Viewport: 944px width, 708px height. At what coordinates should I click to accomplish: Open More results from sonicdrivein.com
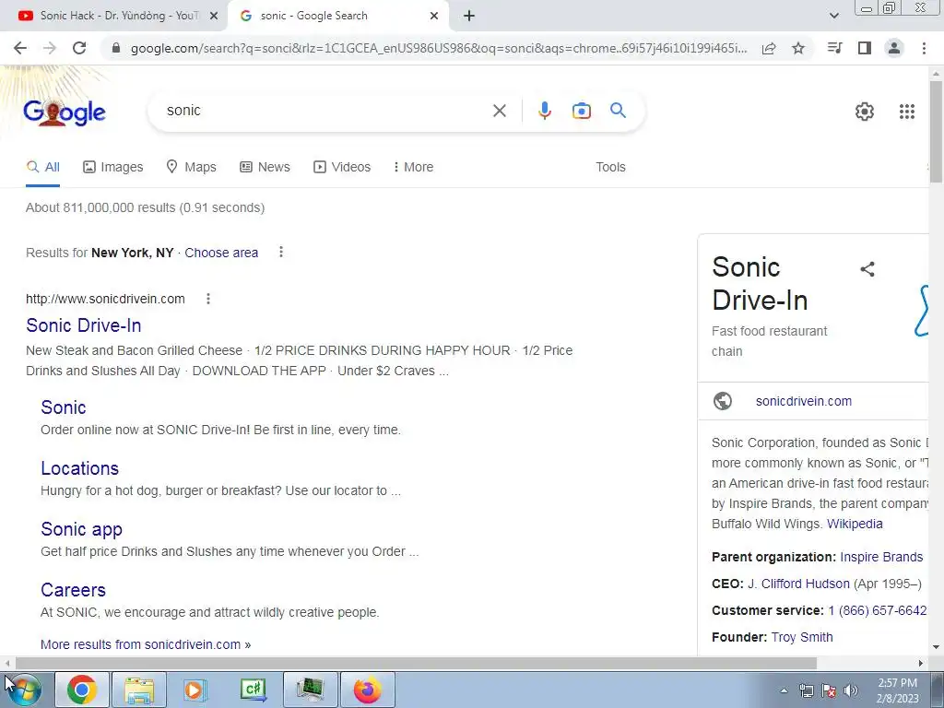(146, 644)
